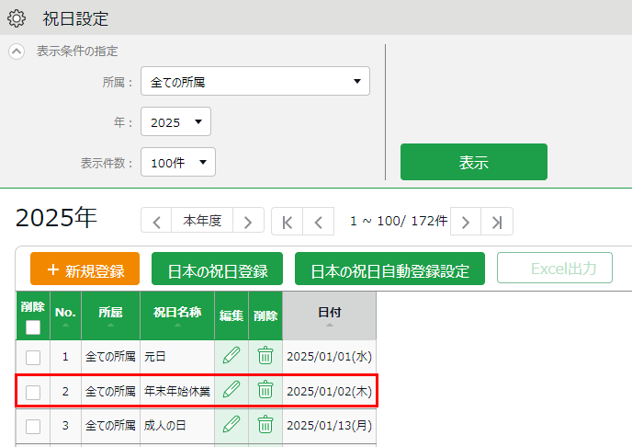Click the edit pencil for 成人の日

(231, 424)
